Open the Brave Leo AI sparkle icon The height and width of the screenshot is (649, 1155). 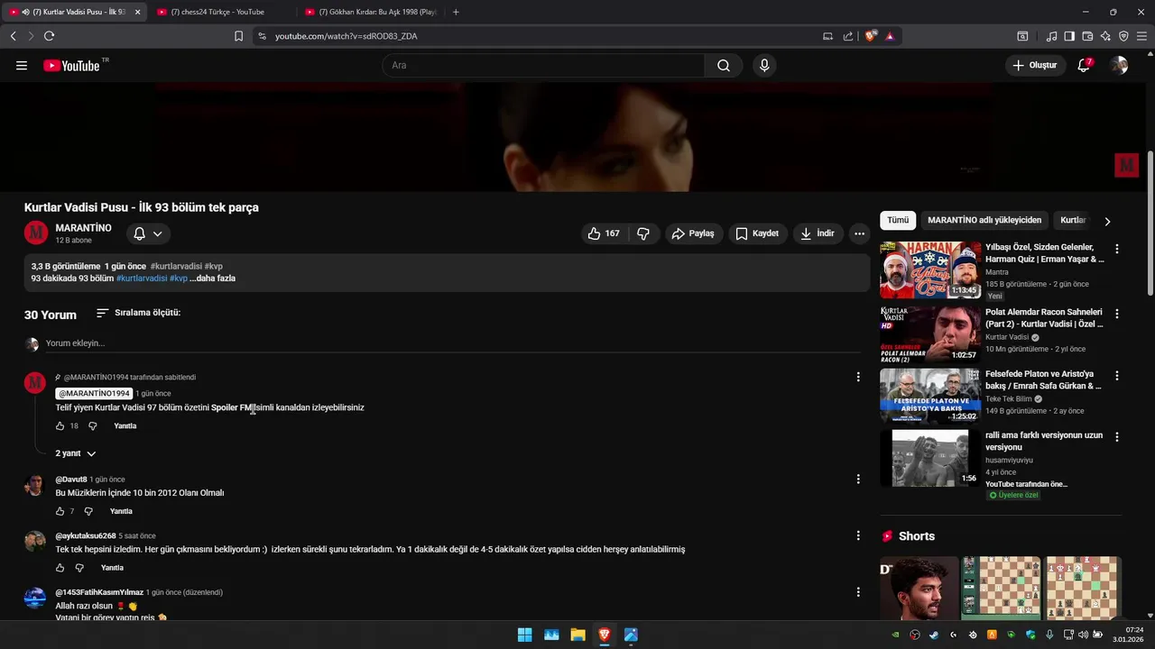(x=1105, y=36)
